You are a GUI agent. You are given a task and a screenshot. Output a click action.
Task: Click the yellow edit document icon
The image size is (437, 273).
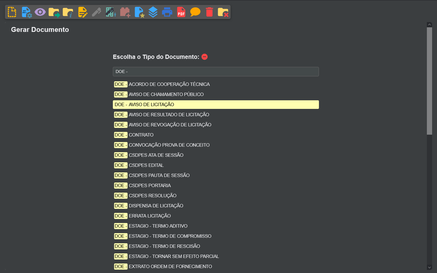(82, 12)
